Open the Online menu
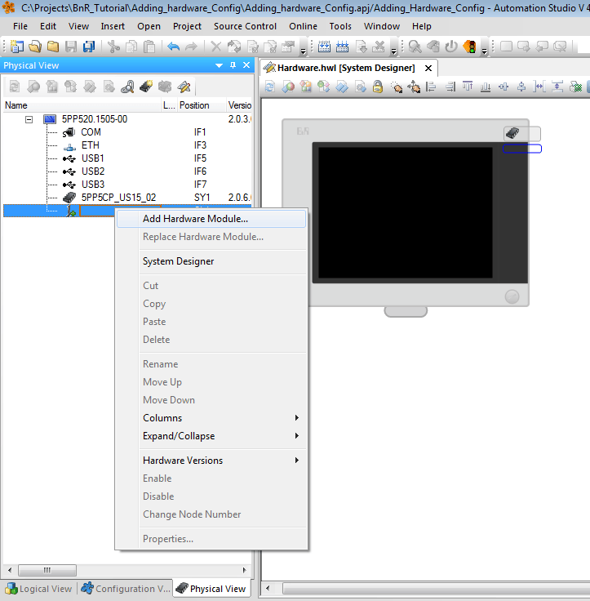Viewport: 590px width, 601px height. 303,26
